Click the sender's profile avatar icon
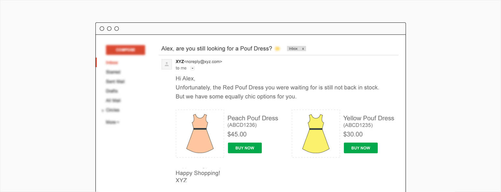 point(167,64)
